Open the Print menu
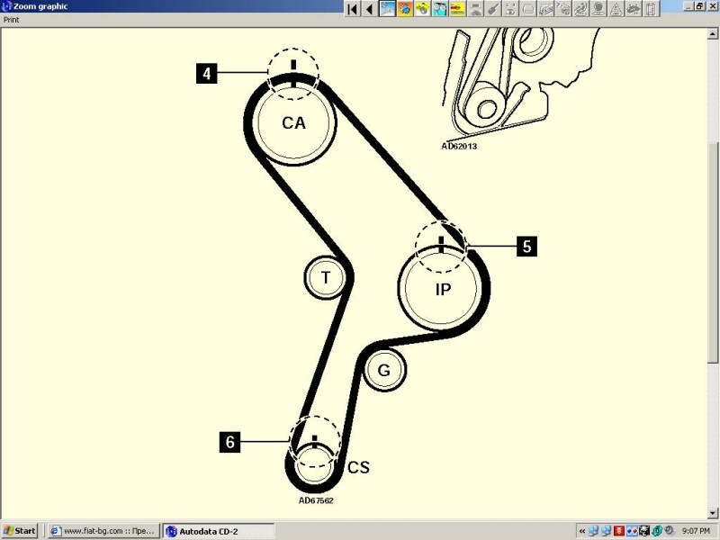 click(12, 20)
